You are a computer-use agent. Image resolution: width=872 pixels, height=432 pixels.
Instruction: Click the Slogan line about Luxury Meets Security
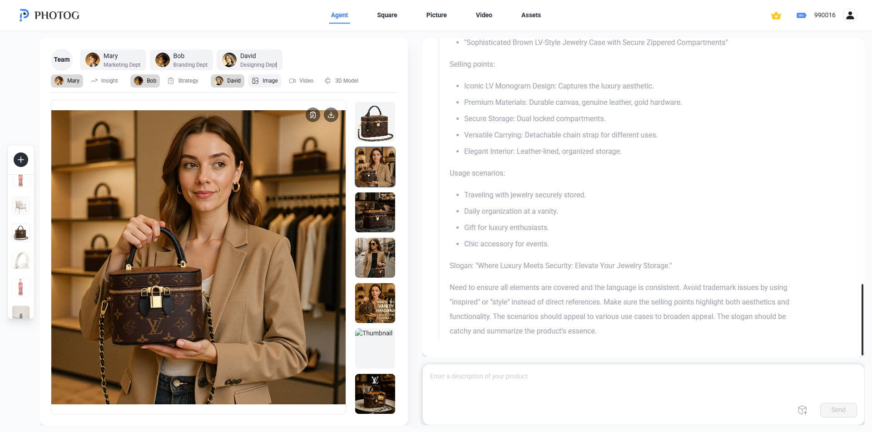tap(560, 265)
